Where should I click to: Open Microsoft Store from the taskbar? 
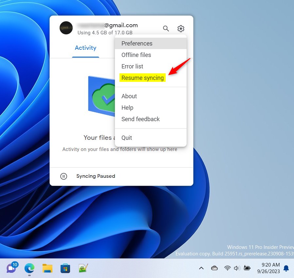pyautogui.click(x=65, y=269)
